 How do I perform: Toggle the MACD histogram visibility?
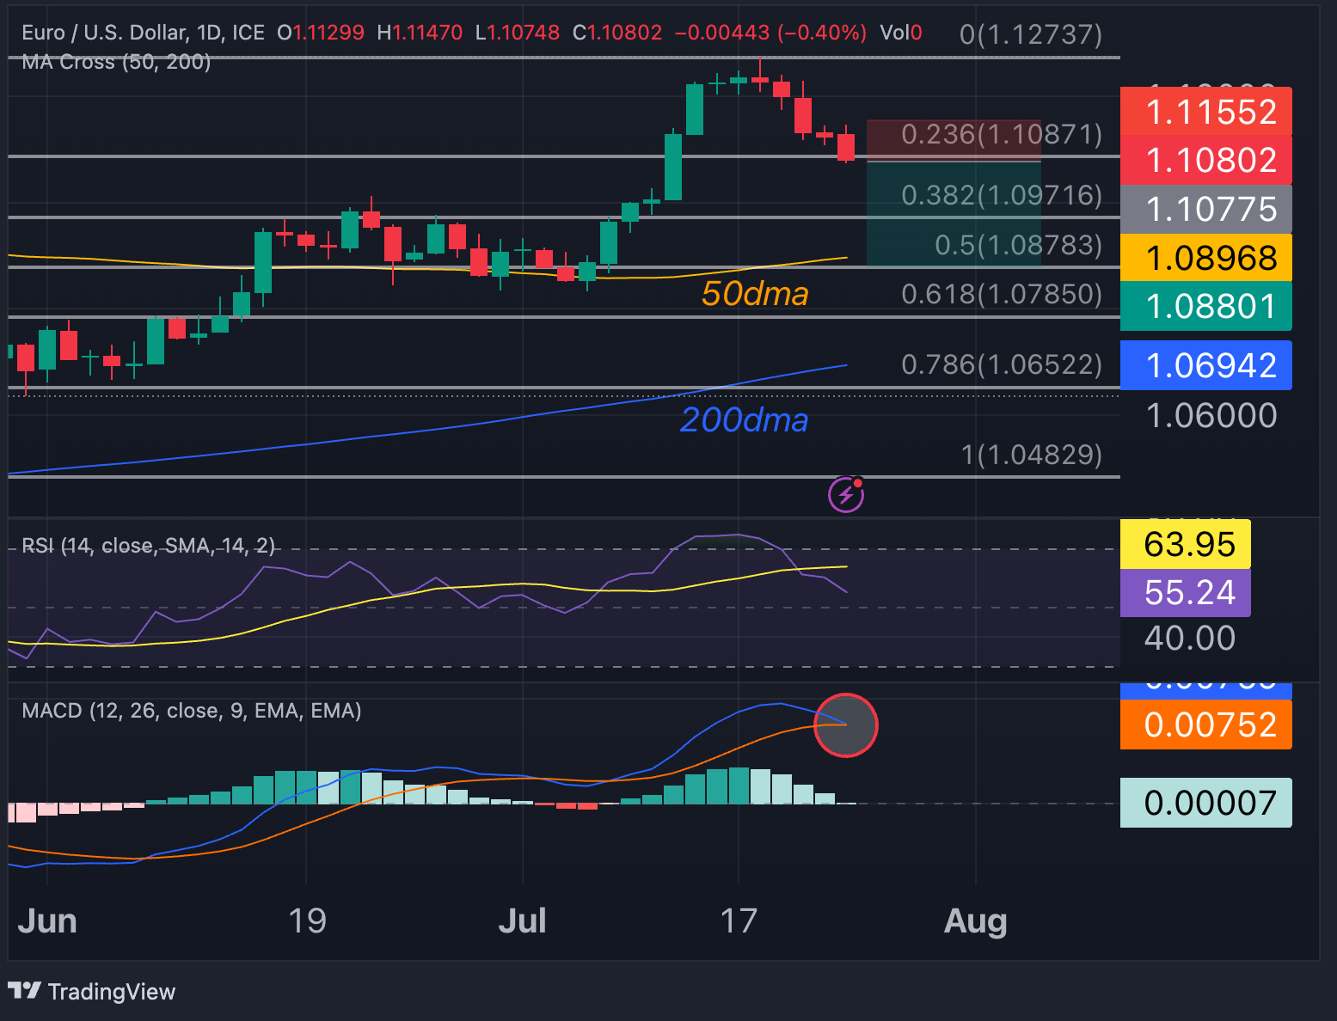pyautogui.click(x=191, y=711)
